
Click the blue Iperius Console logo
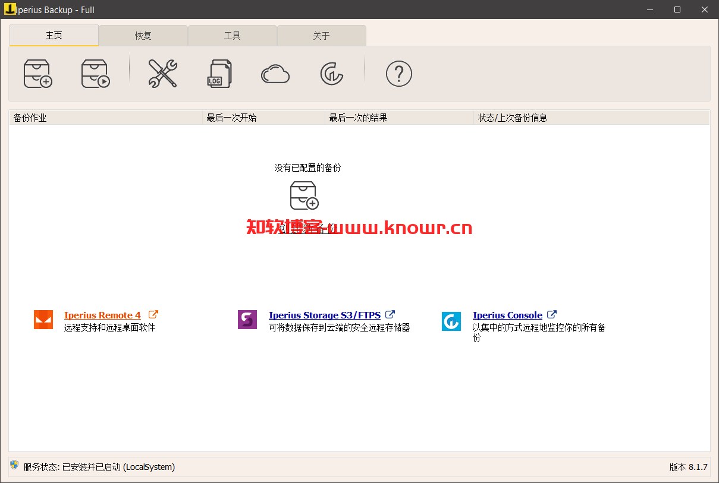click(451, 321)
